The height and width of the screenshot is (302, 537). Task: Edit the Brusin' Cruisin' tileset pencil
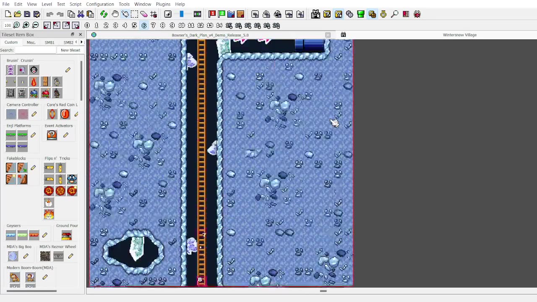68,70
